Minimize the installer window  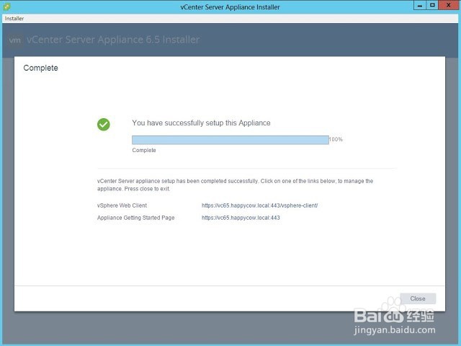pos(419,5)
